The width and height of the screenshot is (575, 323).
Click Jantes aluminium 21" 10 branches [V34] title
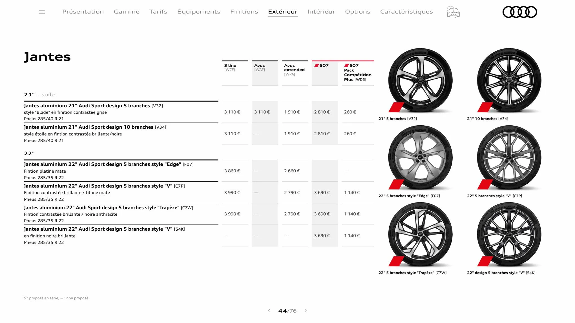[95, 127]
